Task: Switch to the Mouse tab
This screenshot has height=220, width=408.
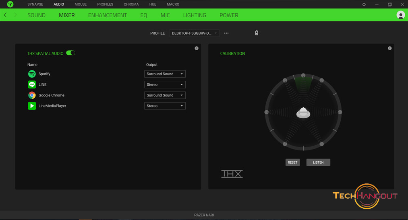Action: click(x=81, y=4)
